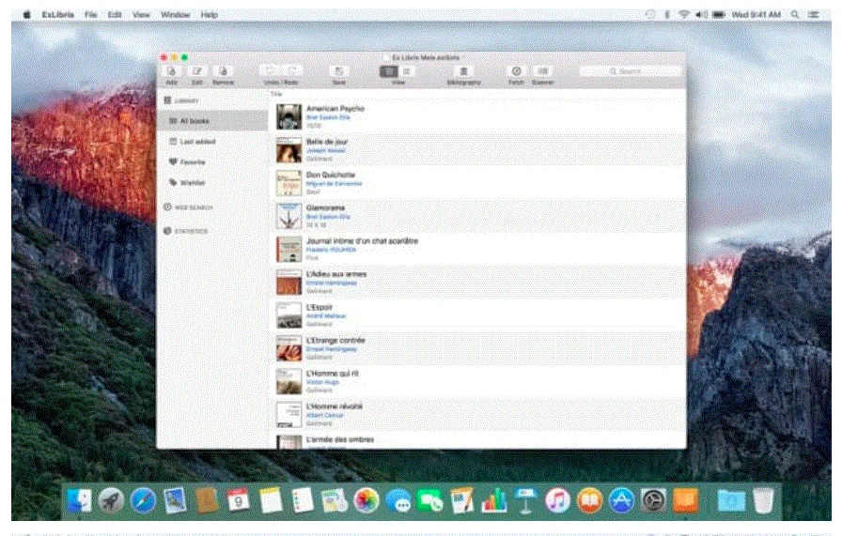842x536 pixels.
Task: Open System Preferences from the Dock
Action: pyautogui.click(x=653, y=500)
